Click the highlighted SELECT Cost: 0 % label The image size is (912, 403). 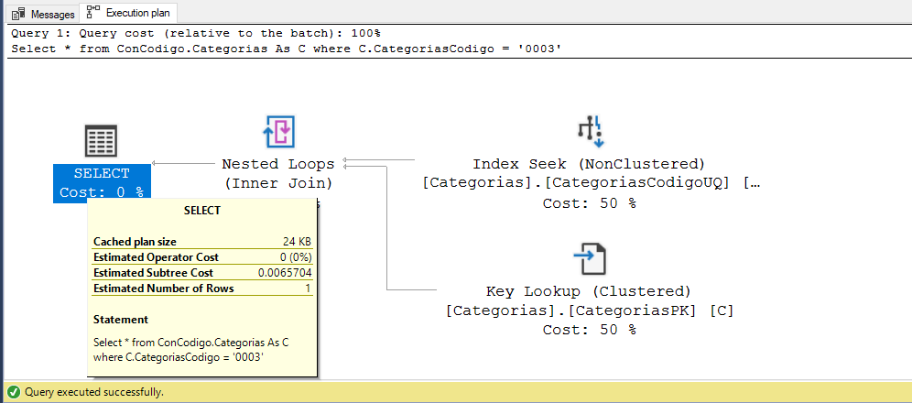pyautogui.click(x=102, y=183)
